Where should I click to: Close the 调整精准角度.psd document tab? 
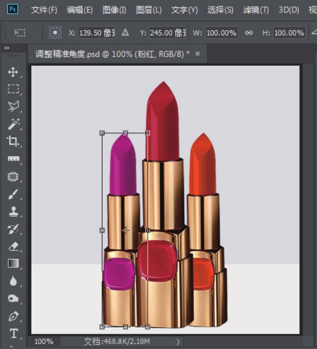click(198, 54)
